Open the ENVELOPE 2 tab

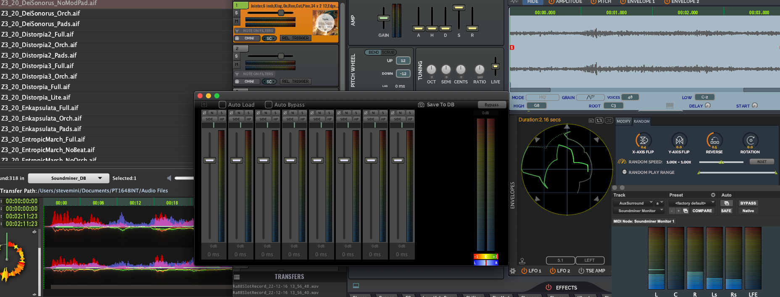point(682,2)
